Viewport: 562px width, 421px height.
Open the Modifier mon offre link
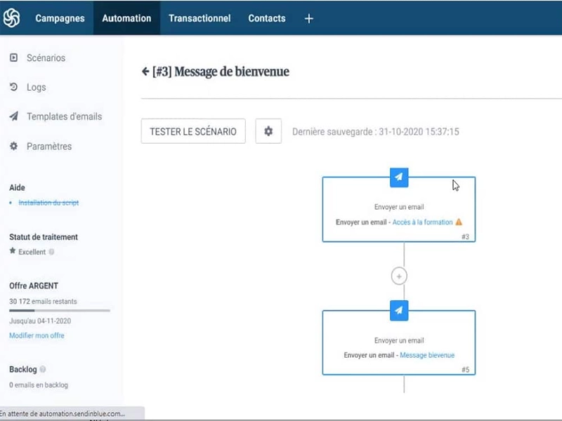36,335
